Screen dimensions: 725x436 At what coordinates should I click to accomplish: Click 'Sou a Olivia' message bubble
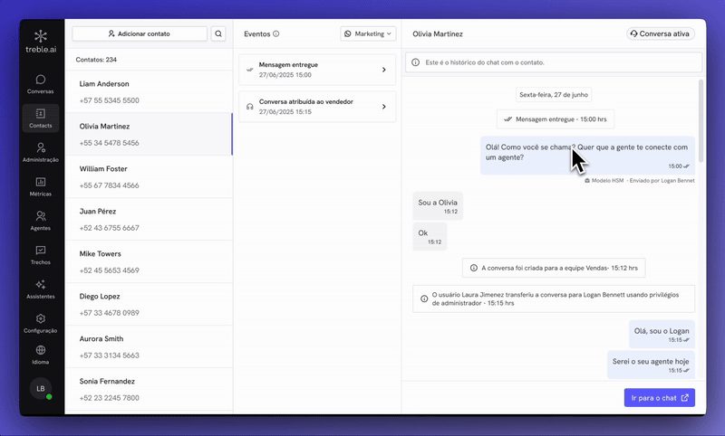[438, 206]
